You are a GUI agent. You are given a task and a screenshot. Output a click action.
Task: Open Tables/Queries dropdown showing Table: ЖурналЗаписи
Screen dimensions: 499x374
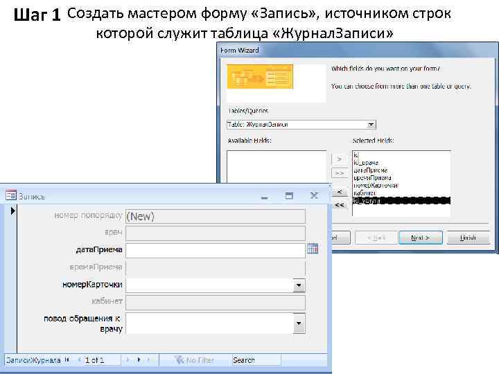[371, 125]
